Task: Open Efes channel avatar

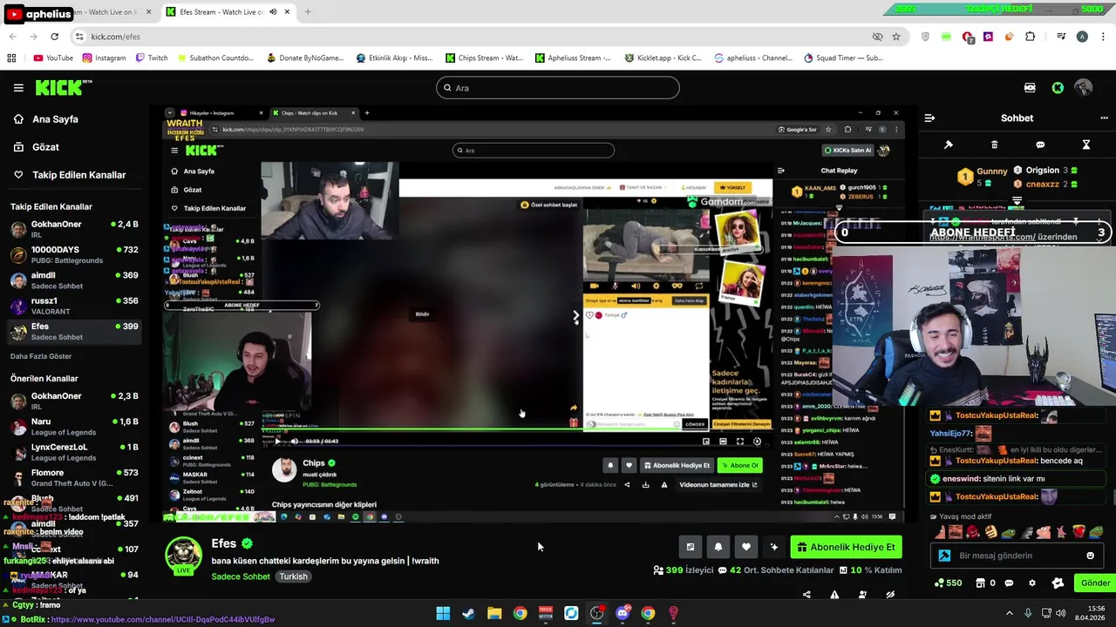Action: tap(184, 556)
